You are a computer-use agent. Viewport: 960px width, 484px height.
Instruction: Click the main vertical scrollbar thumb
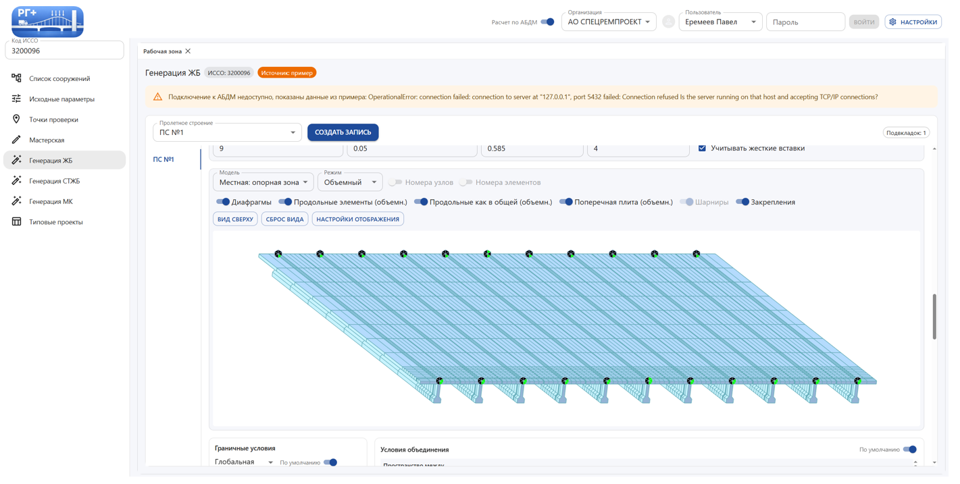pyautogui.click(x=934, y=317)
